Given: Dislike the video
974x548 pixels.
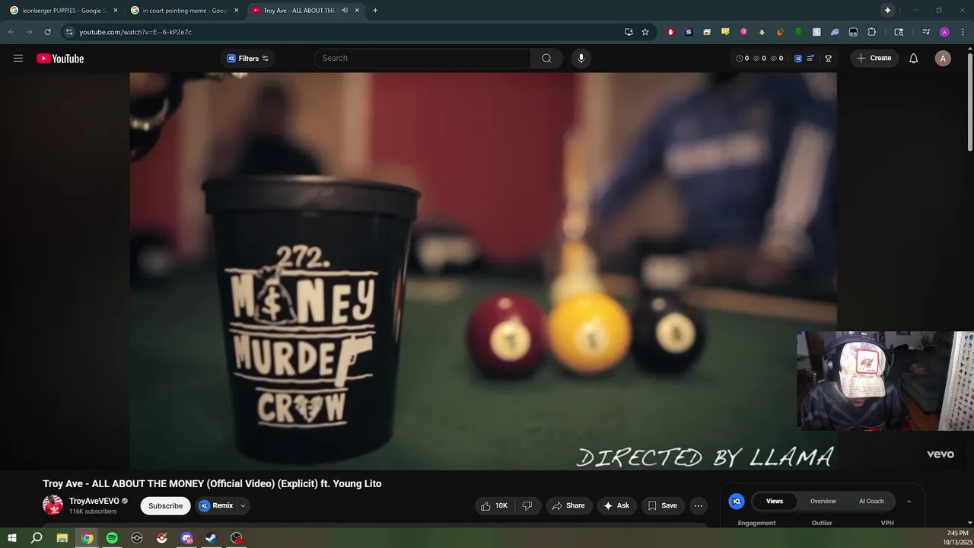Looking at the screenshot, I should (x=527, y=505).
